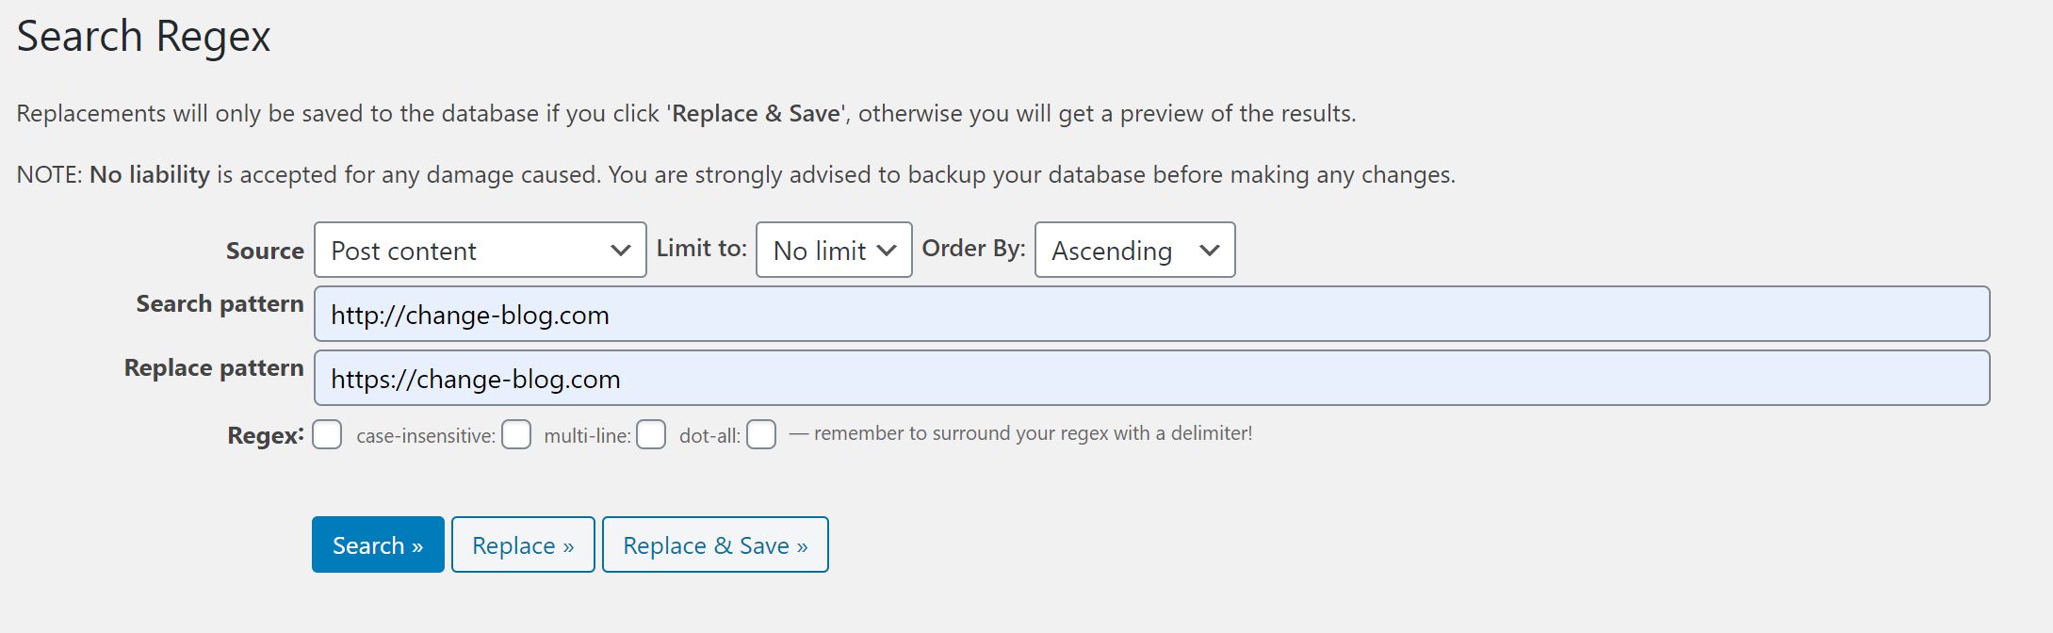Click the Replace pattern label

point(214,368)
